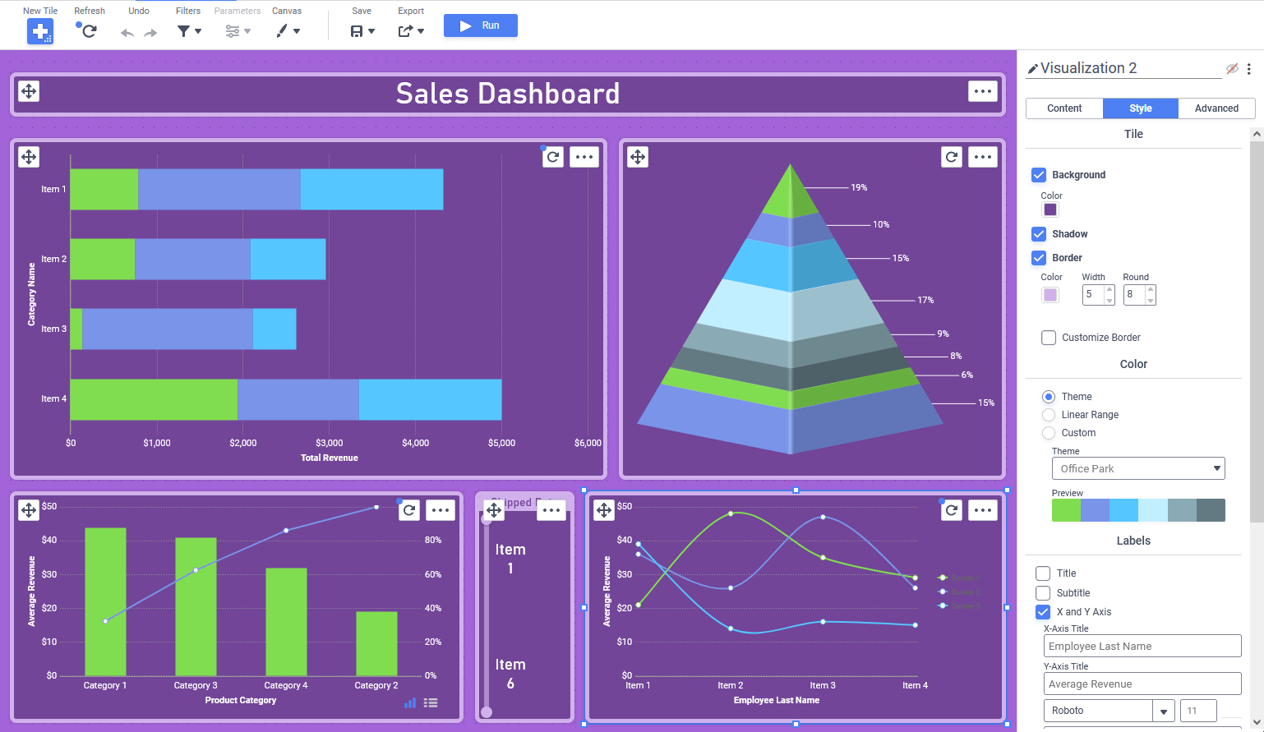Move handle of Employee Last Name chart

pyautogui.click(x=604, y=510)
